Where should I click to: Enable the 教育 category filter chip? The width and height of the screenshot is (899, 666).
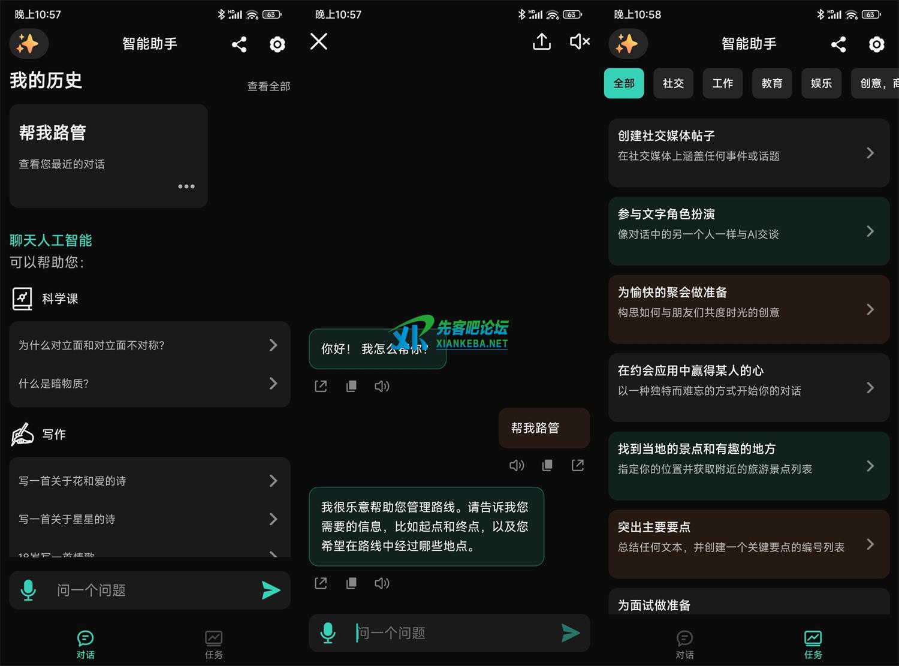click(x=771, y=83)
